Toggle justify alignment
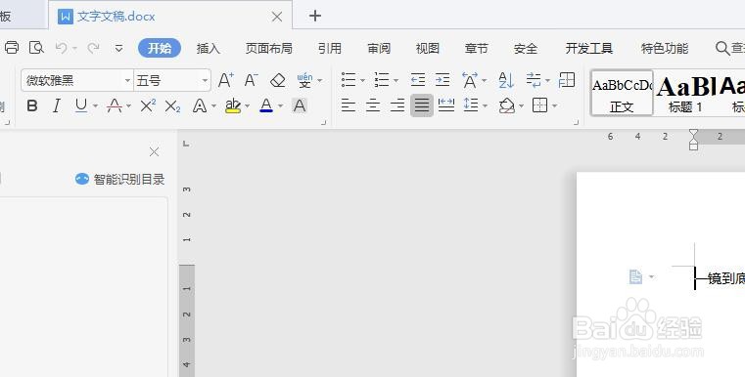Image resolution: width=745 pixels, height=377 pixels. (422, 105)
